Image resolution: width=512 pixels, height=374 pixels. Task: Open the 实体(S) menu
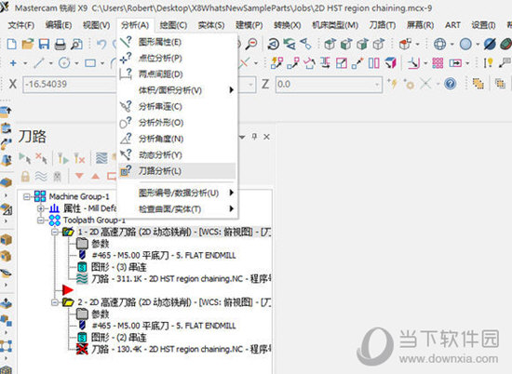211,25
